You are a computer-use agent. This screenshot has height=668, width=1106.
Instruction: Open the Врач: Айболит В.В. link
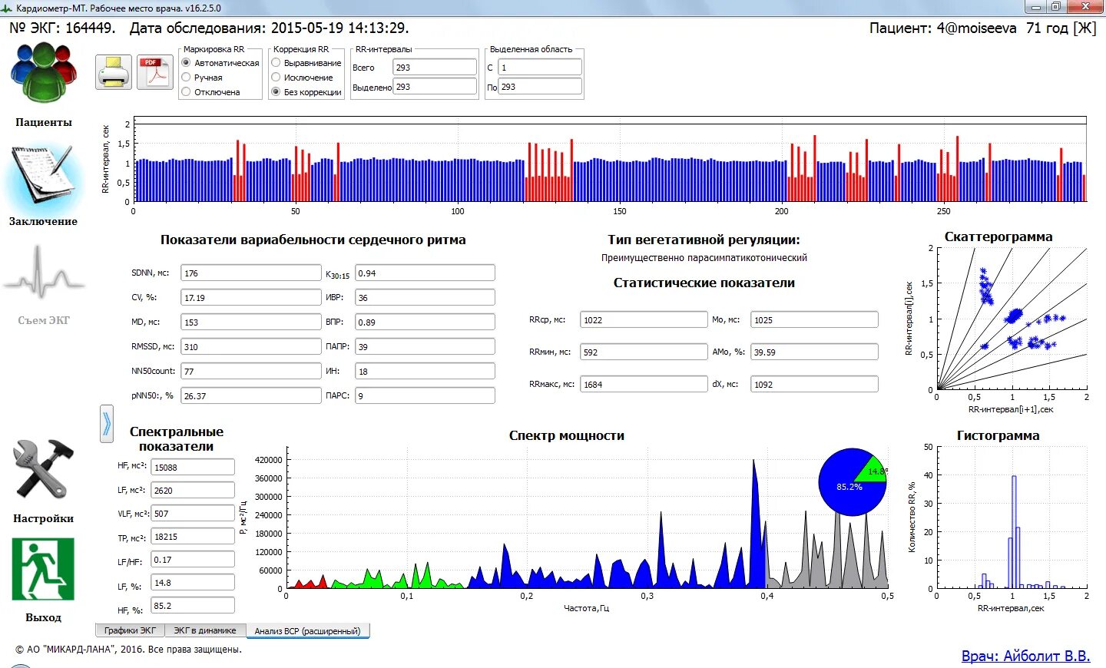pos(1026,656)
